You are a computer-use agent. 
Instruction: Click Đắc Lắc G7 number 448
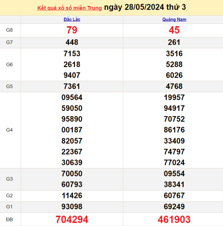click(72, 42)
